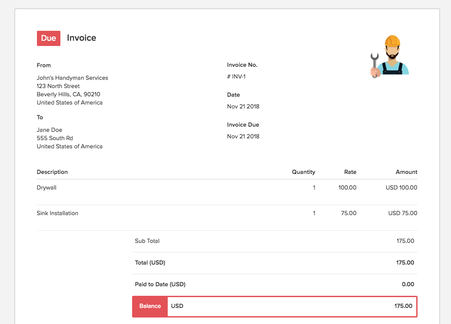Click the Rate column header
This screenshot has width=451, height=324.
tap(350, 172)
